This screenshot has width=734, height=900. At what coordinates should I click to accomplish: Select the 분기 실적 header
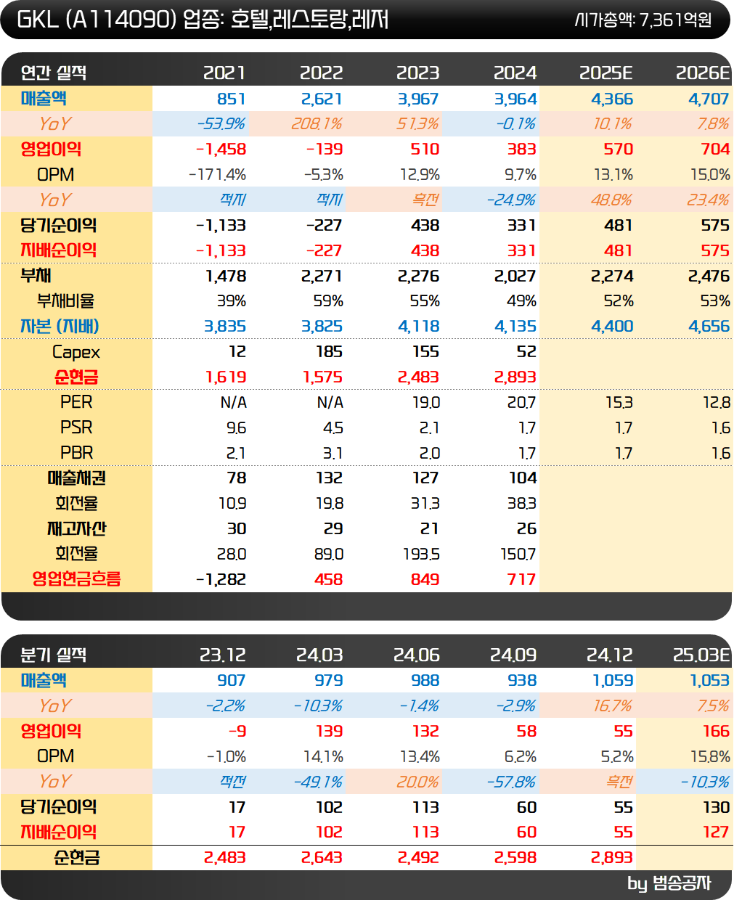54,655
